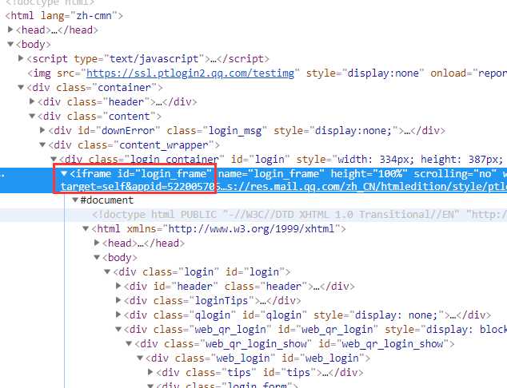507x388 pixels.
Task: Collapse the content_wrapper div
Action: (42, 145)
